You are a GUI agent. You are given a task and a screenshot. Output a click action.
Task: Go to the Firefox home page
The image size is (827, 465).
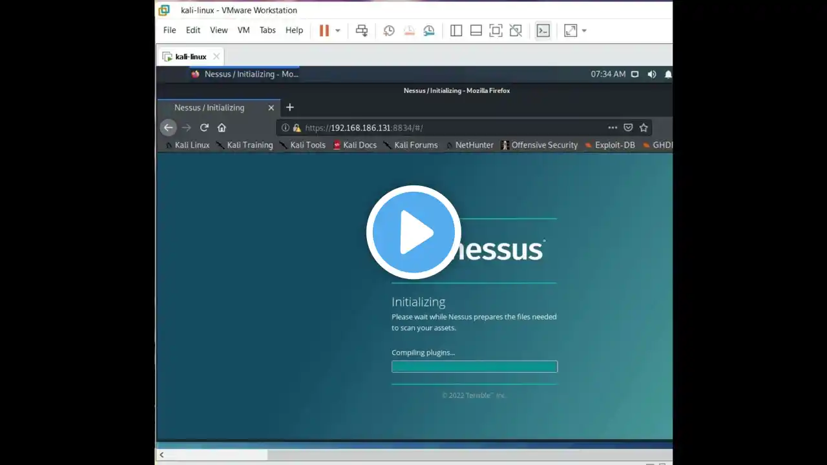222,127
